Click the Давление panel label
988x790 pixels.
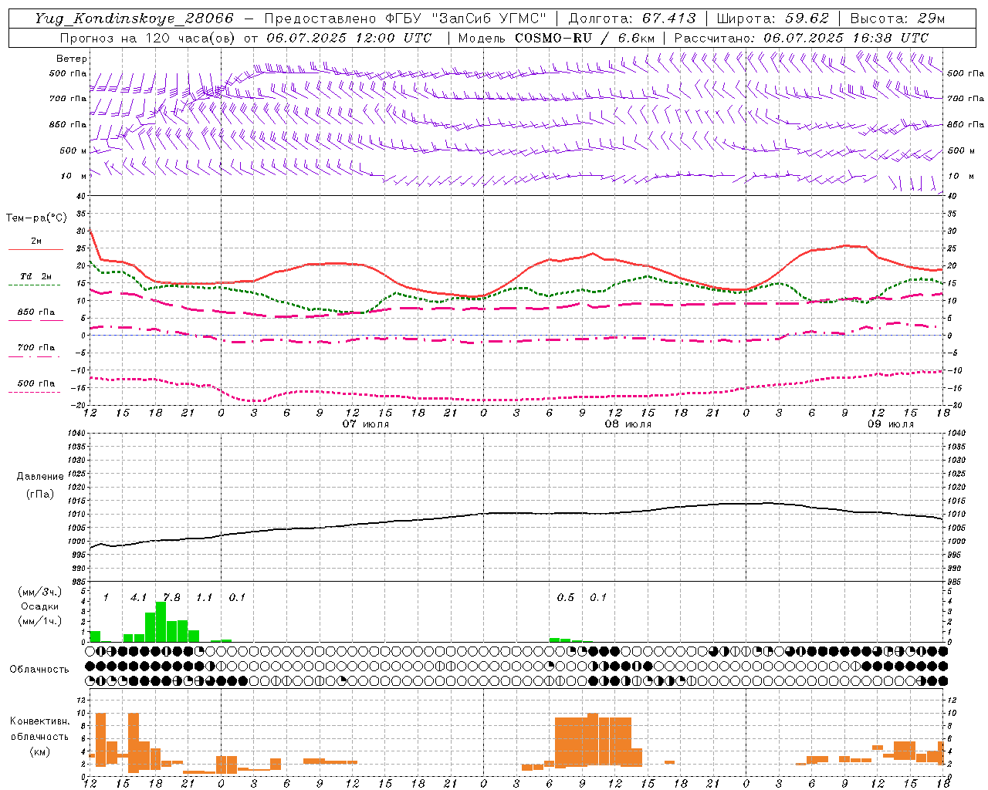tap(39, 477)
